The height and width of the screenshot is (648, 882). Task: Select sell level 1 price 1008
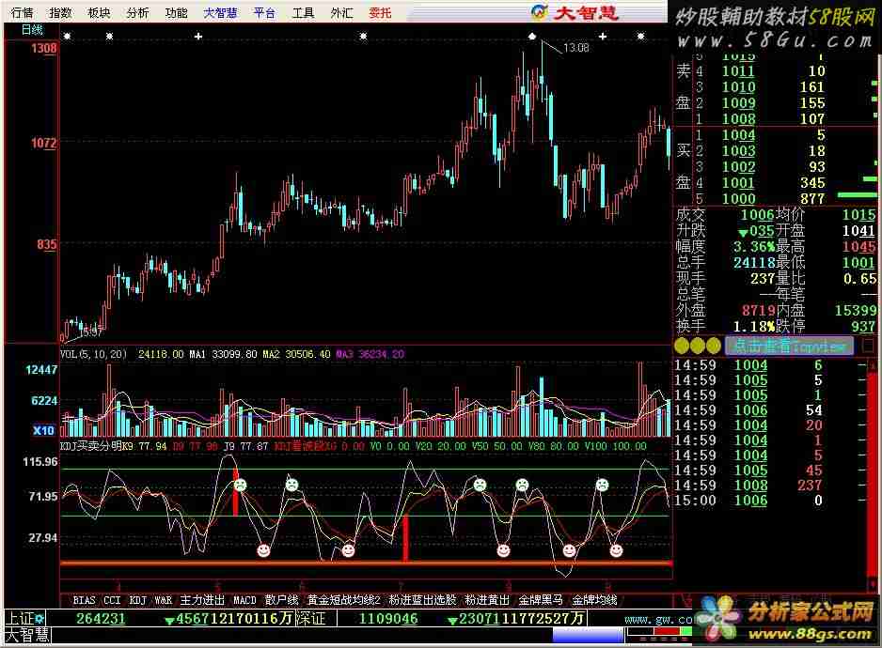pyautogui.click(x=738, y=118)
